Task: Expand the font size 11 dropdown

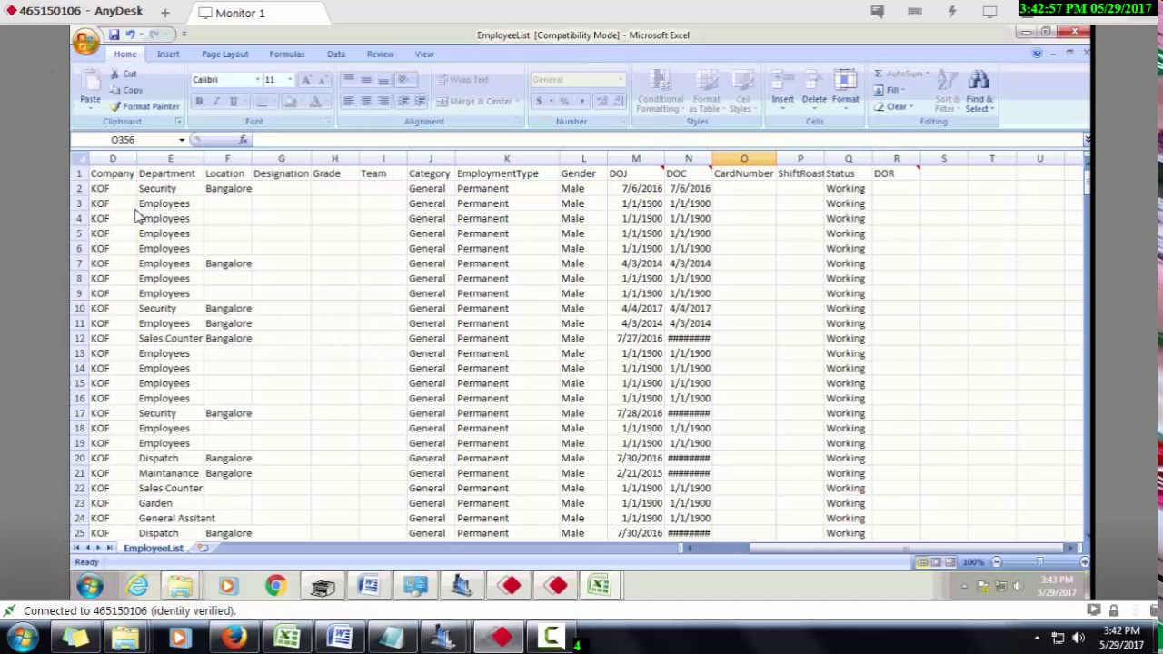Action: pyautogui.click(x=290, y=80)
